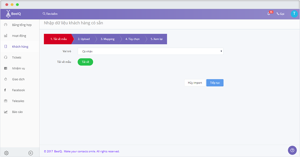
Task: Open the help question mark button
Action: tap(292, 150)
